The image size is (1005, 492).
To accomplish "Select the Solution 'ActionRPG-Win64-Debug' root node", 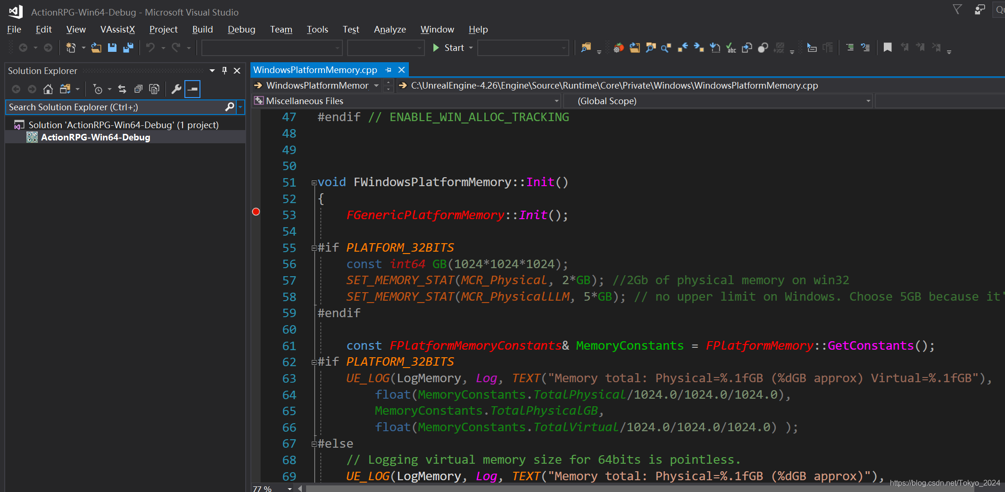I will (x=124, y=125).
